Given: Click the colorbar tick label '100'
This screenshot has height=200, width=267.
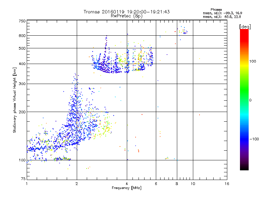Looking at the screenshot, I should coord(253,61).
